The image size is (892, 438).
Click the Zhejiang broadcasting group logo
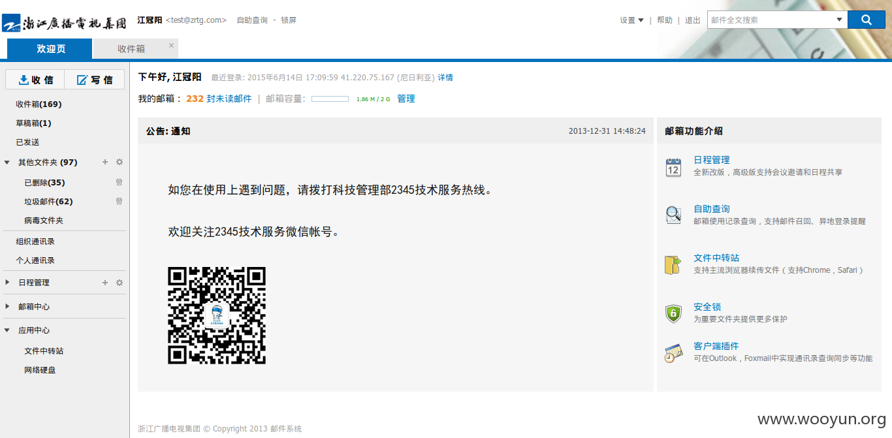(x=64, y=23)
